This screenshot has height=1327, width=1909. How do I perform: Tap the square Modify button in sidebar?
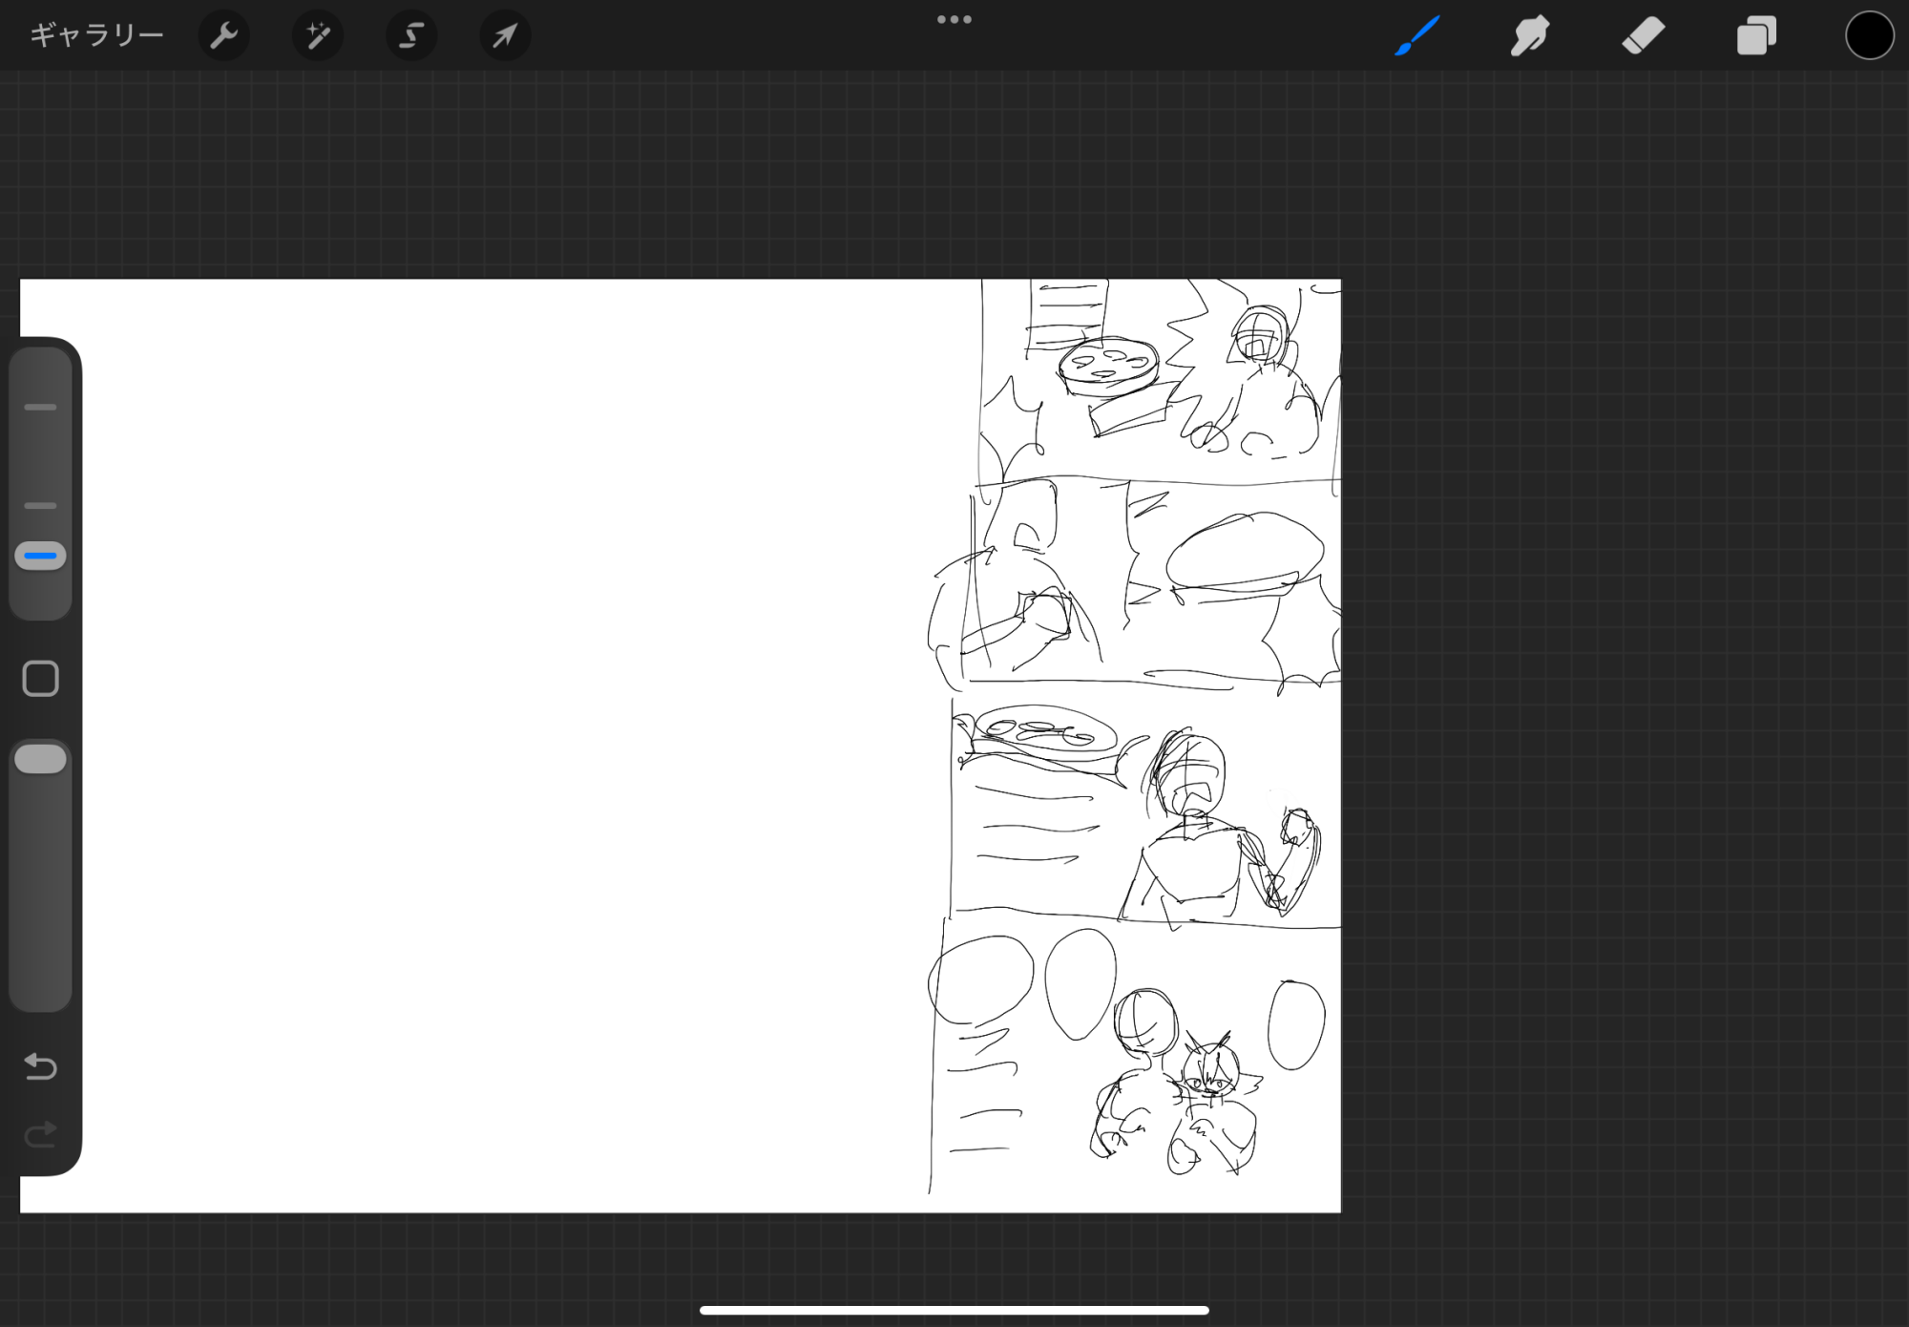[x=40, y=679]
